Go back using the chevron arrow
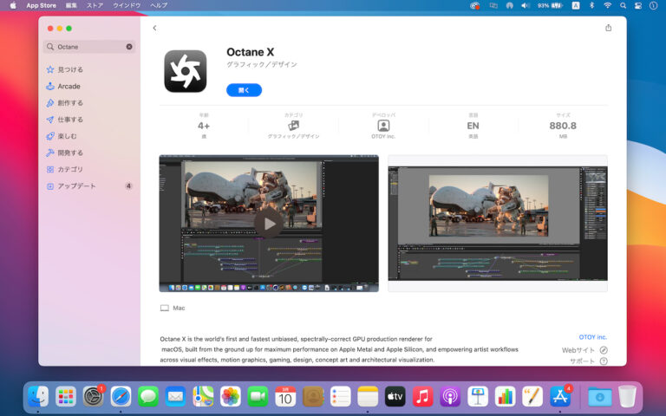Image resolution: width=666 pixels, height=416 pixels. [154, 28]
